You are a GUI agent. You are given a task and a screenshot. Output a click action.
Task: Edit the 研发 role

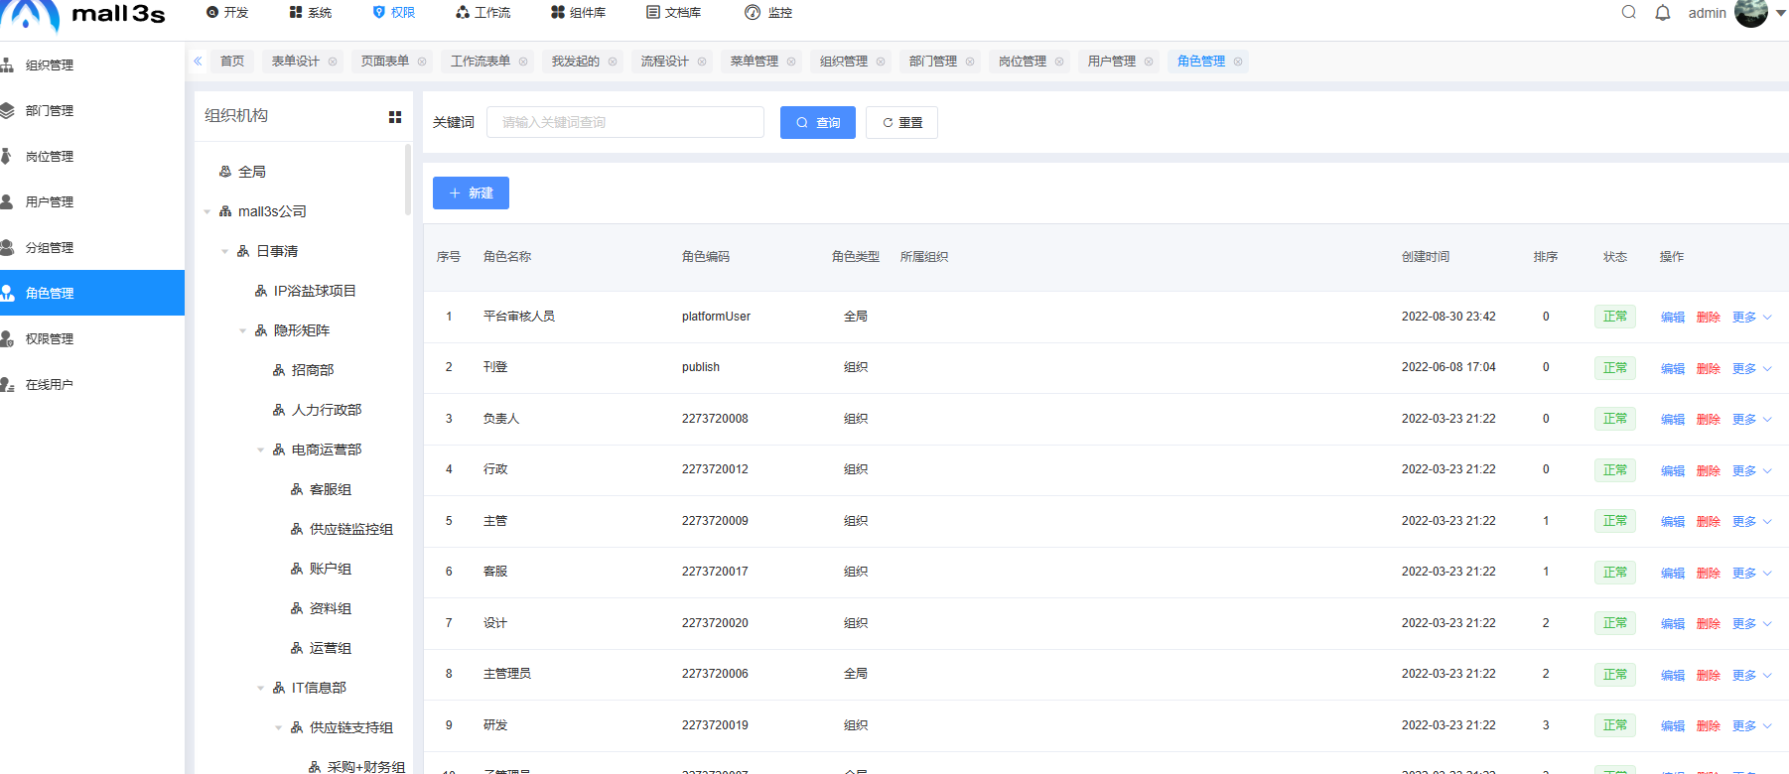click(x=1673, y=725)
